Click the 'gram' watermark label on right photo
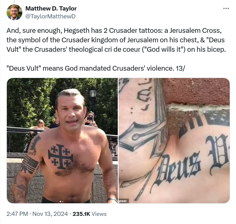This screenshot has height=224, width=236. click(x=123, y=201)
